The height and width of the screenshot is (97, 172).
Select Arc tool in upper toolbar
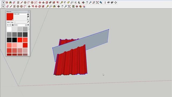29,2
